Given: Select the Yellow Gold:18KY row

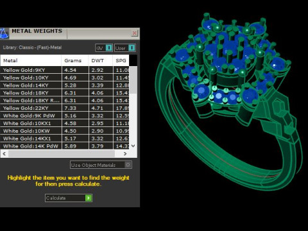Looking at the screenshot, I should (65, 93).
